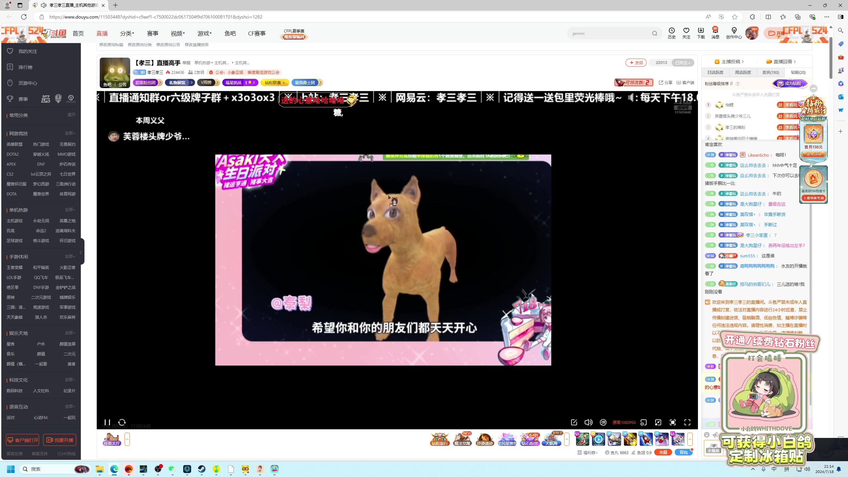Toggle 粉丝等级排序 sort order

pos(719,84)
